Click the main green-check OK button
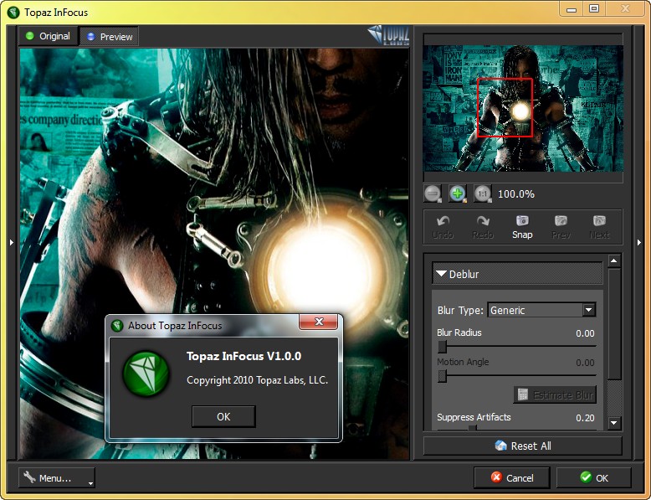The image size is (651, 500). 594,477
